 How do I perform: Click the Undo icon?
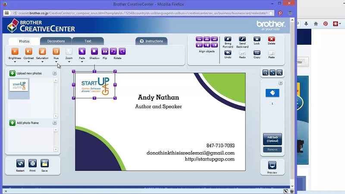click(228, 53)
